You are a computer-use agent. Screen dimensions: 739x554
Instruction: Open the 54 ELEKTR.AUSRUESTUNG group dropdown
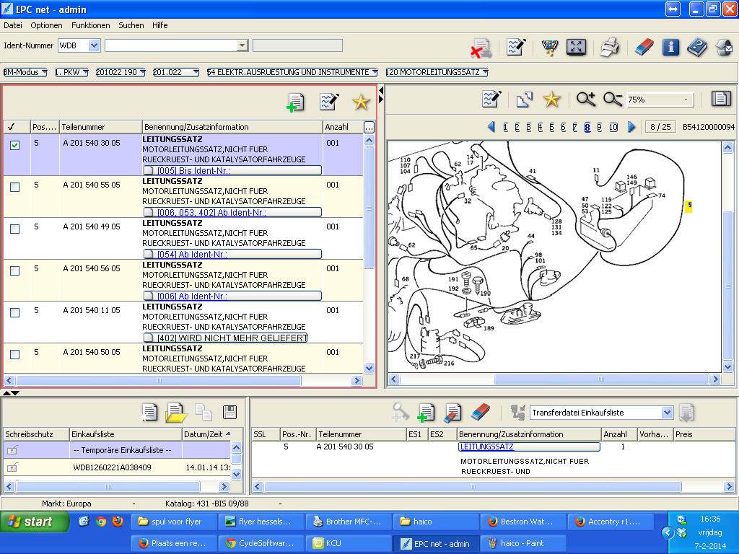click(292, 72)
